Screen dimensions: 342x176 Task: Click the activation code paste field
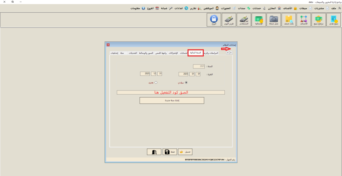pos(171,93)
